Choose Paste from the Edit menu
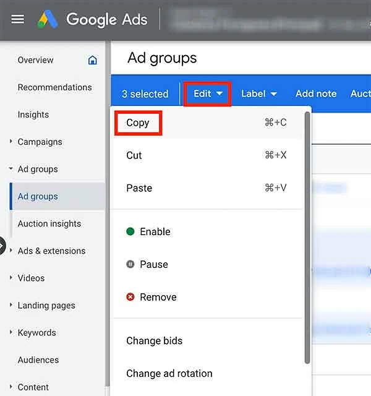The width and height of the screenshot is (371, 396). [207, 188]
